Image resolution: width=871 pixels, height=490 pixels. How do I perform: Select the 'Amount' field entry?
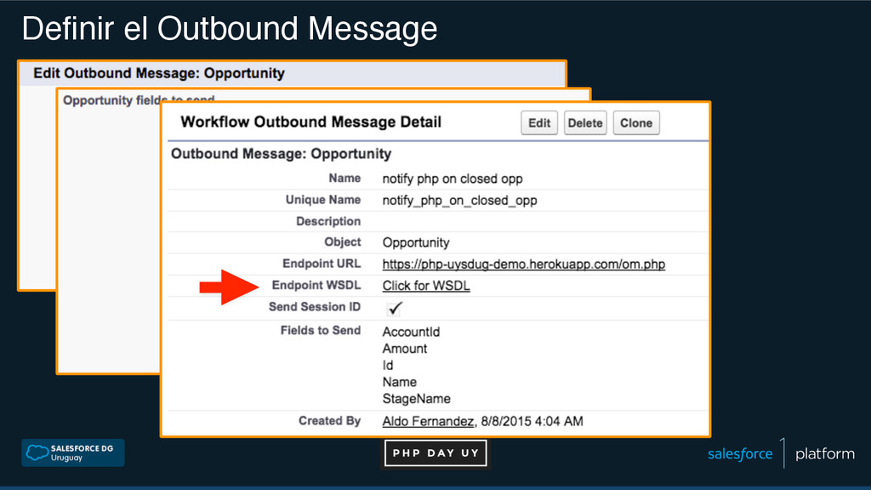coord(404,348)
